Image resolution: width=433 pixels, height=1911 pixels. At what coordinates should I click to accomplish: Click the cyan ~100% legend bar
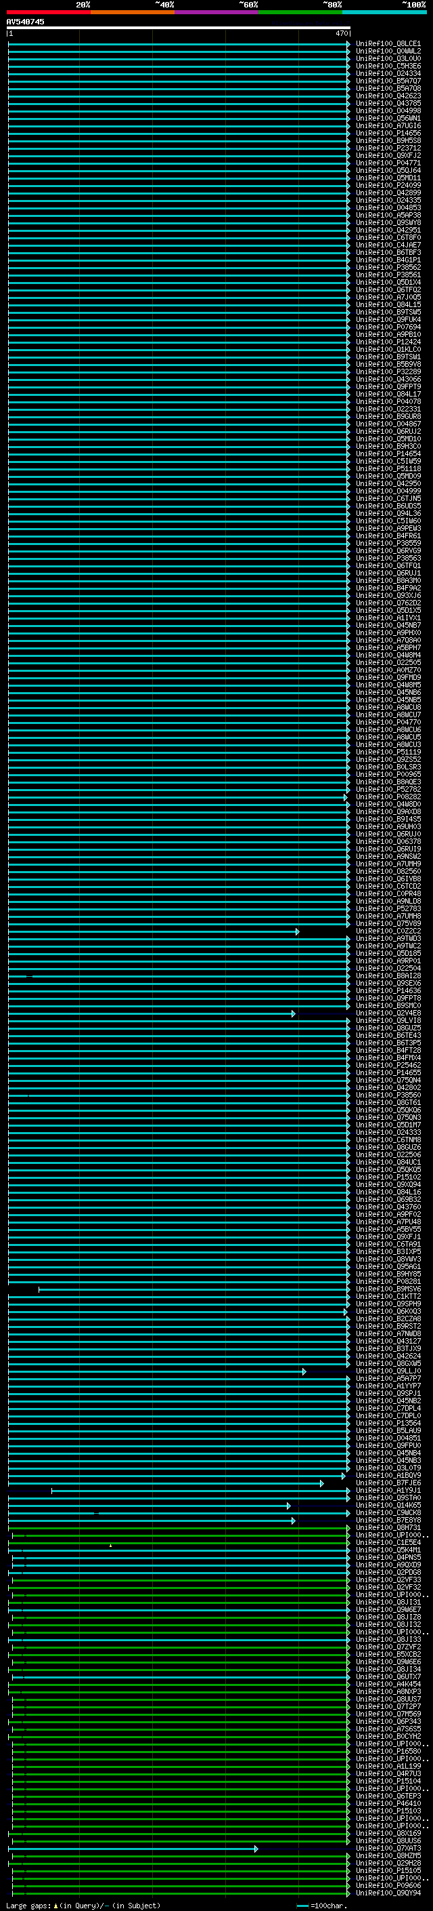[x=384, y=12]
